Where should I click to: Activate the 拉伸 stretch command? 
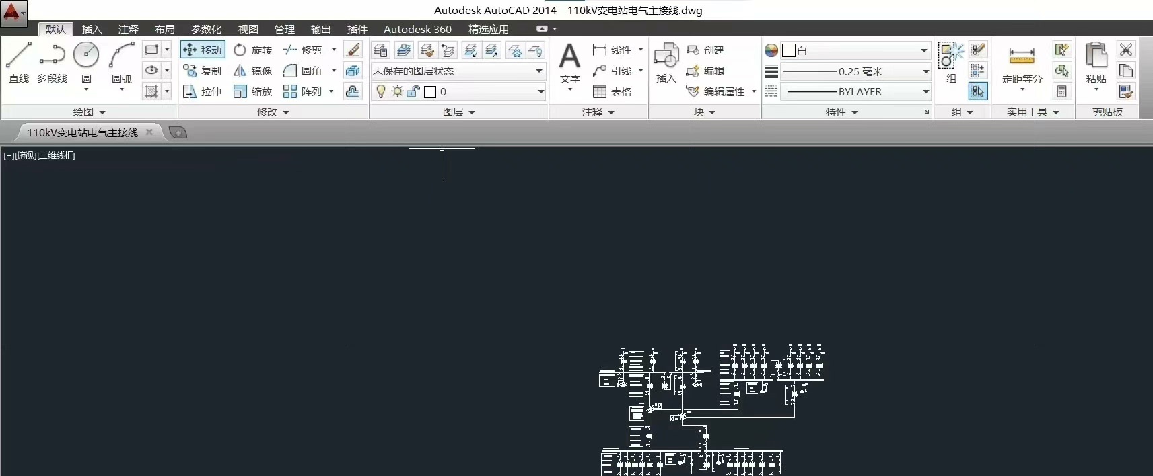pyautogui.click(x=203, y=91)
